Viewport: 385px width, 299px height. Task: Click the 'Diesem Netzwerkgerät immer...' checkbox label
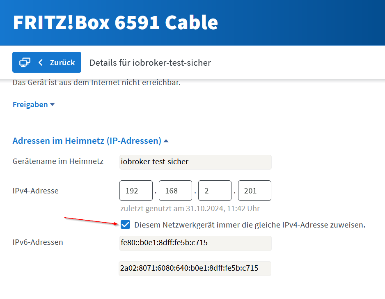pos(250,225)
